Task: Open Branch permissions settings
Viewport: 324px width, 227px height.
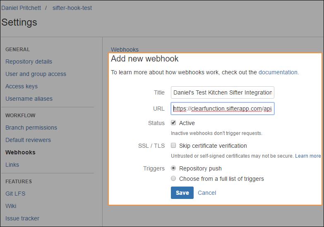Action: coord(31,128)
